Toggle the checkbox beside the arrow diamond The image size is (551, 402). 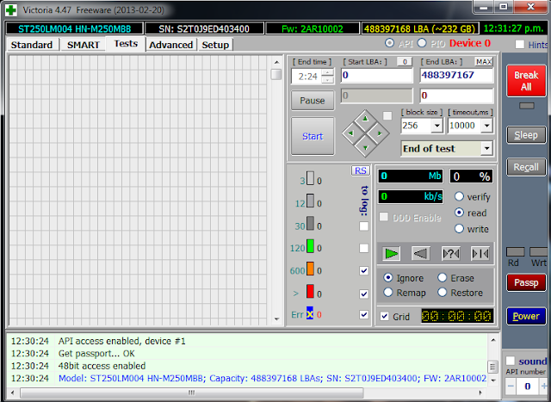pyautogui.click(x=387, y=115)
